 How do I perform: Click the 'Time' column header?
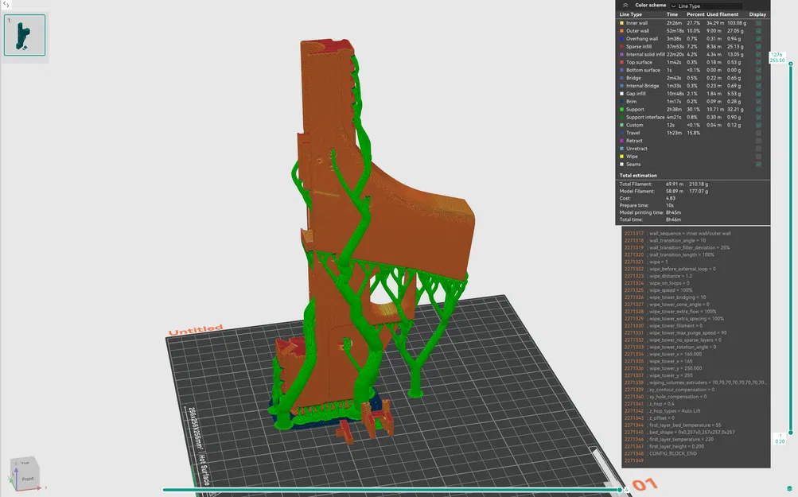pos(672,14)
